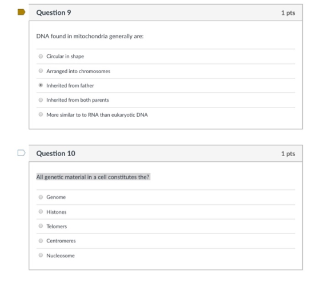Select 'More similar to to RNA than eukaryotic DNA'
The height and width of the screenshot is (282, 320).
click(x=41, y=114)
